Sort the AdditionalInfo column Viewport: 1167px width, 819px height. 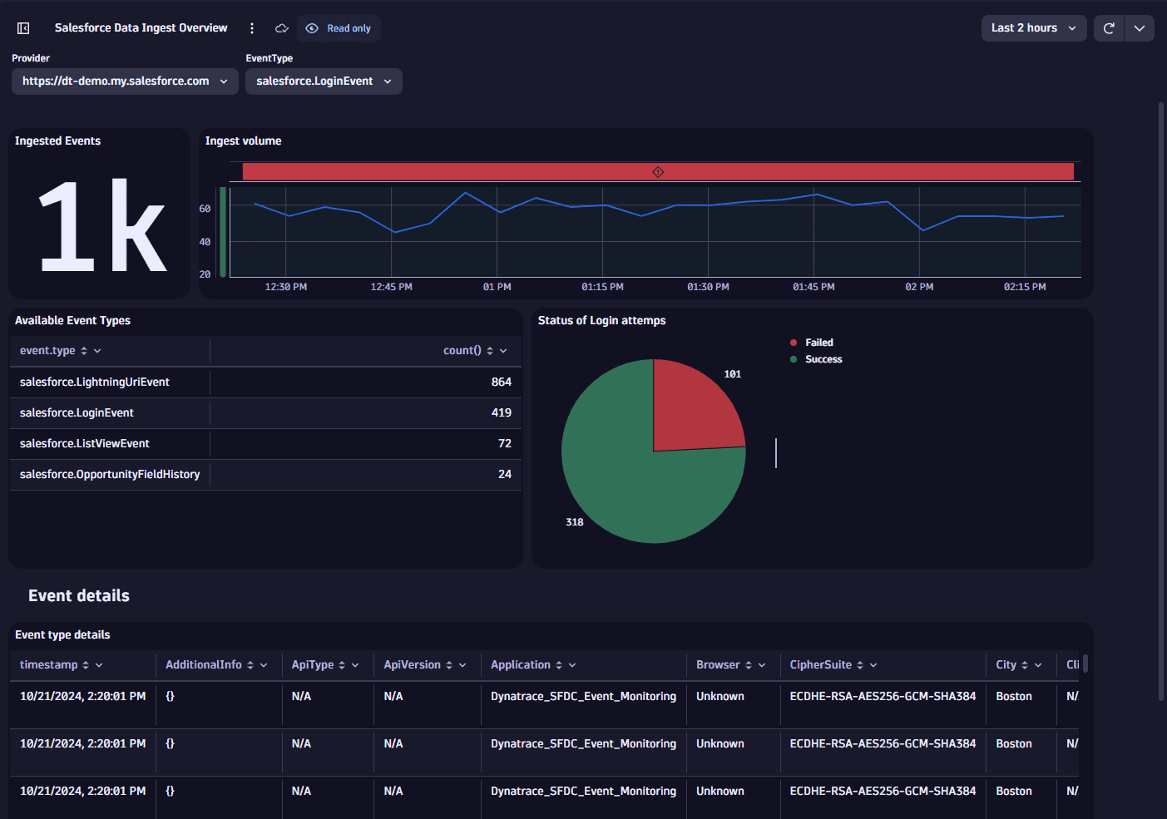[x=250, y=665]
